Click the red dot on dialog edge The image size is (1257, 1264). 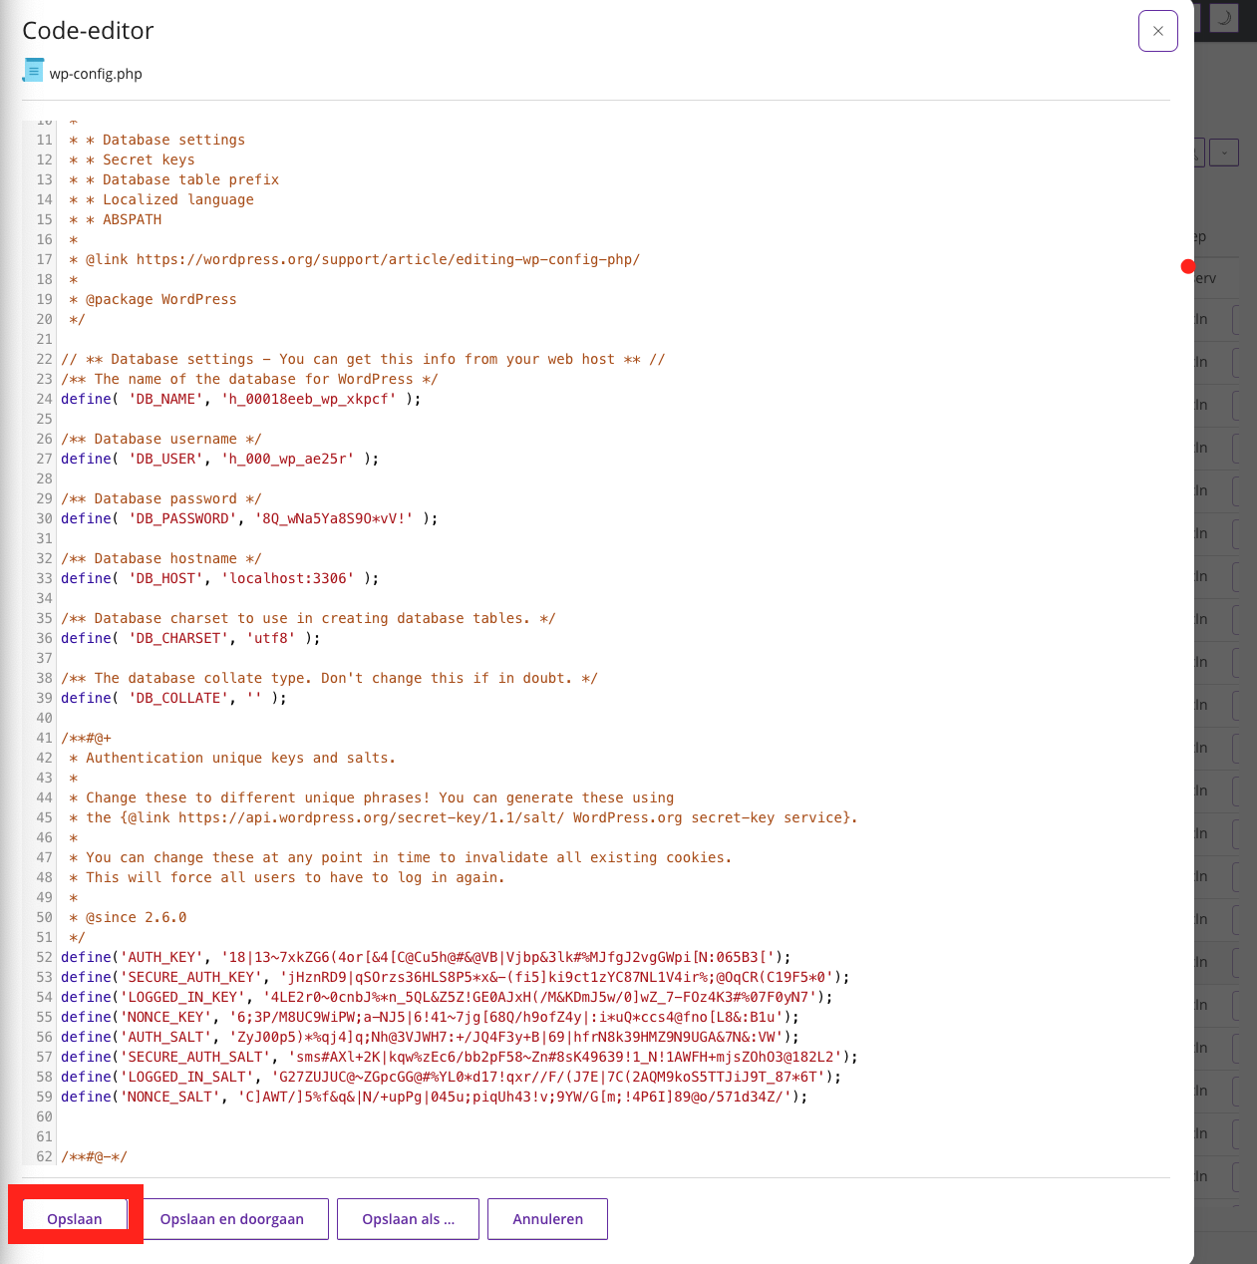coord(1187,266)
